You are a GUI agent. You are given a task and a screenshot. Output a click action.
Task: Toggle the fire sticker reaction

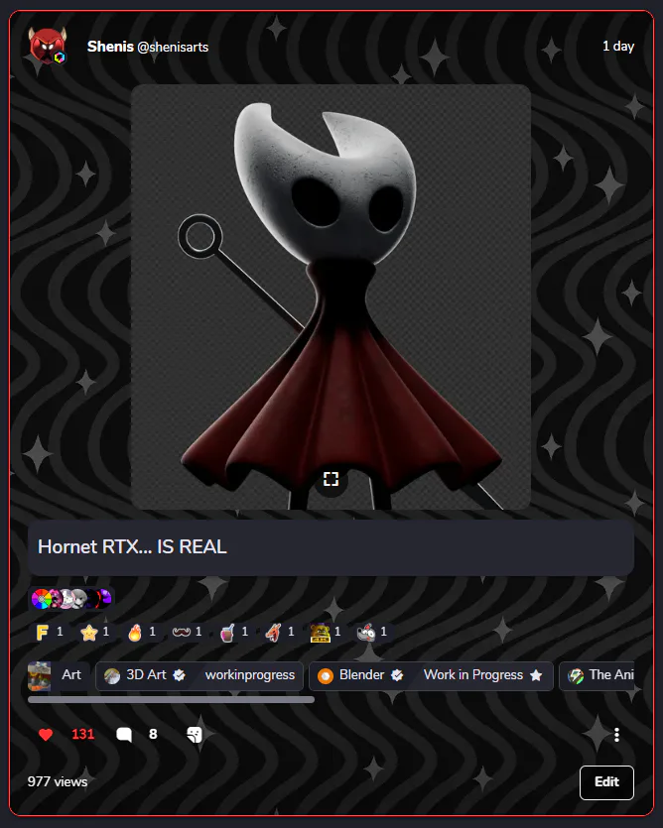(x=142, y=632)
